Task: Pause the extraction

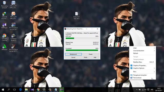Action: (x=90, y=54)
